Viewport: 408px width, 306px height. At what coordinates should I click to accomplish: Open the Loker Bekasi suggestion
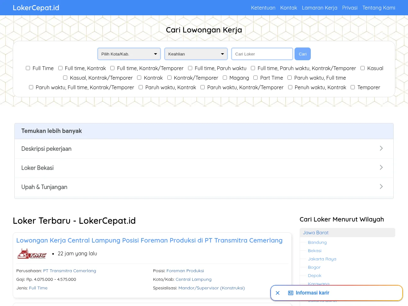click(x=204, y=168)
